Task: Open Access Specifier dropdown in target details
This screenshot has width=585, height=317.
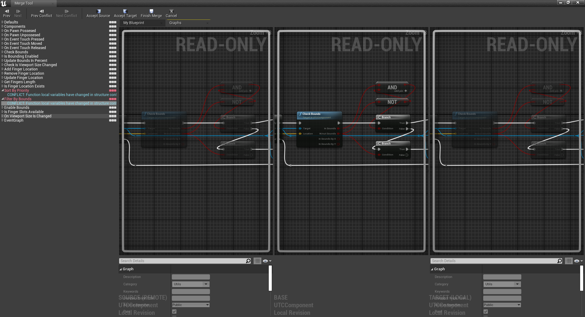Action: pos(502,305)
